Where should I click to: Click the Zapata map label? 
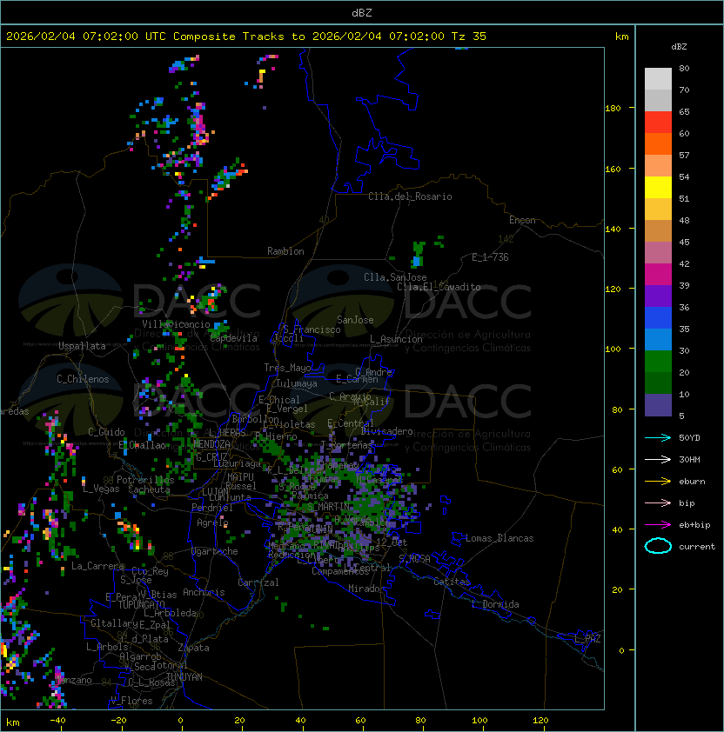pos(193,648)
